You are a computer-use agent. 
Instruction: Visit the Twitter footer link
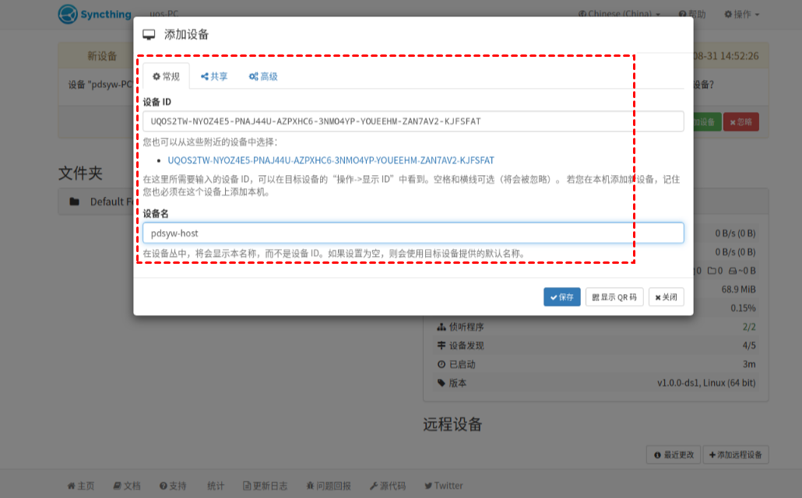point(443,486)
